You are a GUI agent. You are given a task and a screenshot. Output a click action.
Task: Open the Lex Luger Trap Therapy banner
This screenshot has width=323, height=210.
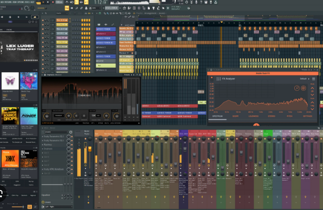click(19, 47)
